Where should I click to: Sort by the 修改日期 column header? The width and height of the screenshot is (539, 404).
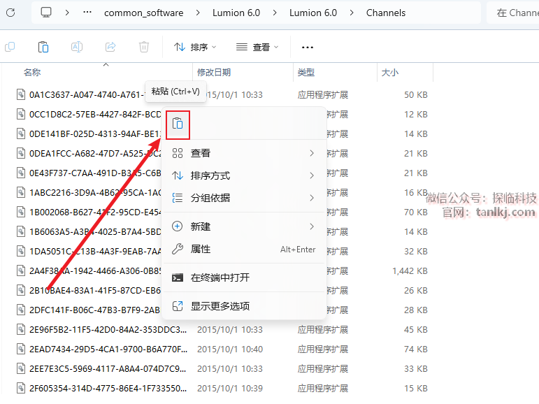click(x=214, y=72)
